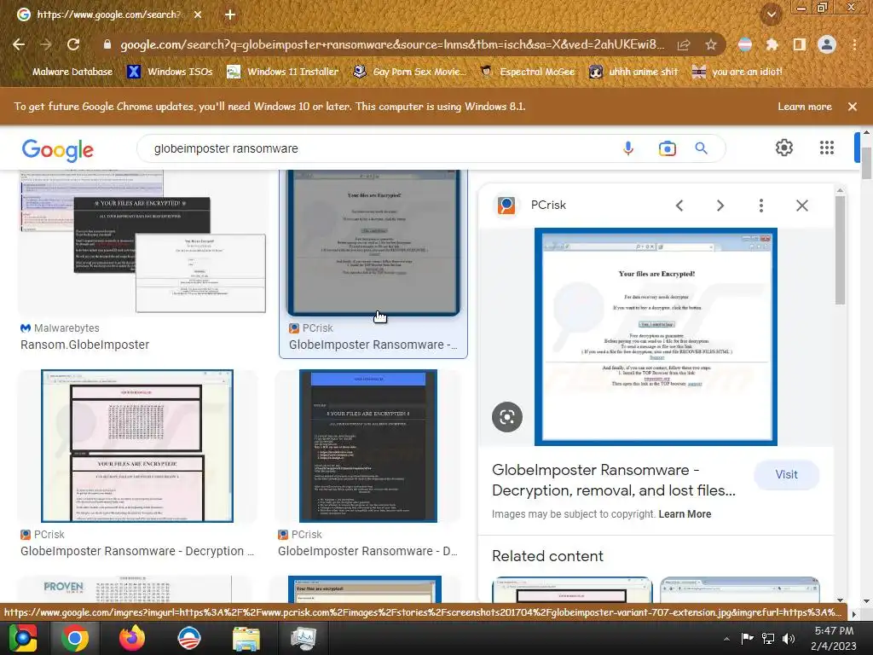Click the Visit button
Screen dimensions: 873x655
[x=786, y=474]
